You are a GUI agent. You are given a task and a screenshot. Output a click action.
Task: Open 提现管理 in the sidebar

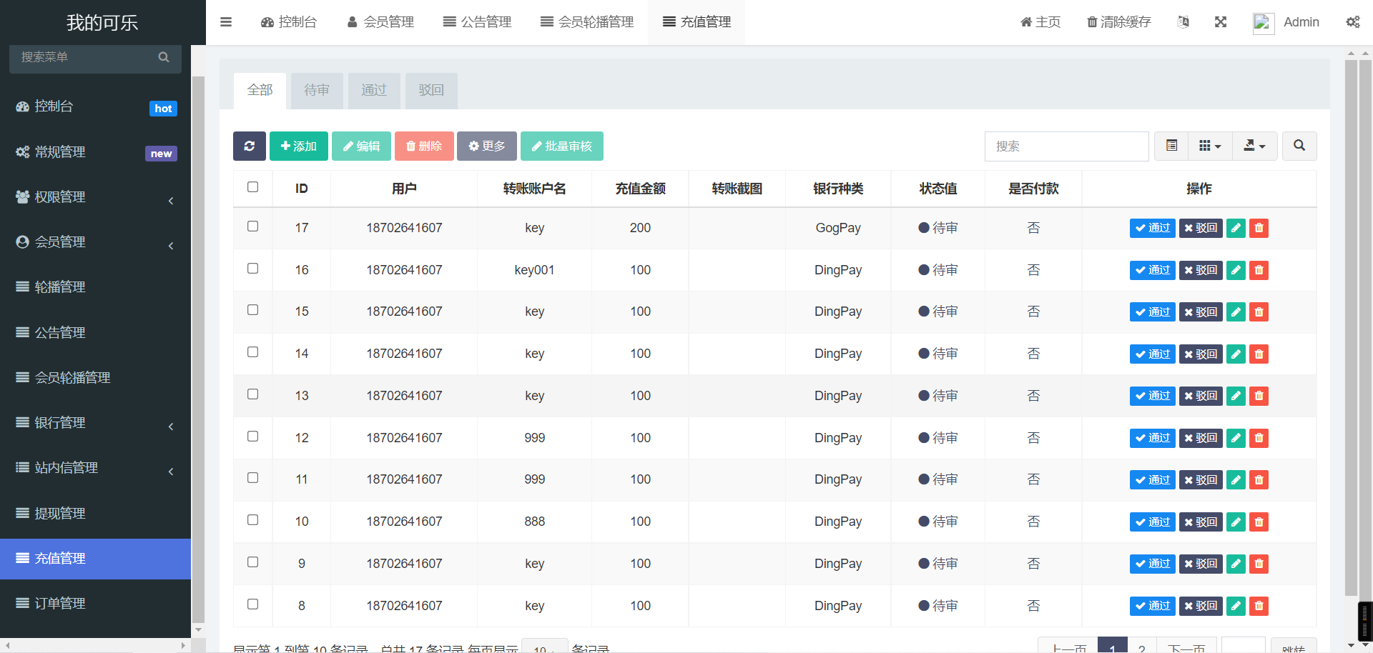point(95,513)
